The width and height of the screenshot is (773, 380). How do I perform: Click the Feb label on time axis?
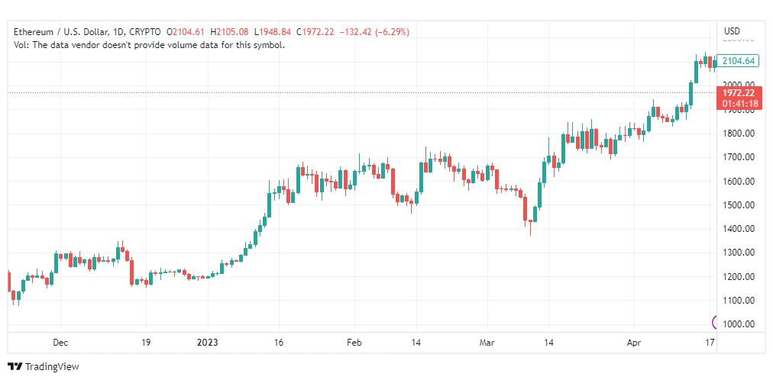click(354, 343)
